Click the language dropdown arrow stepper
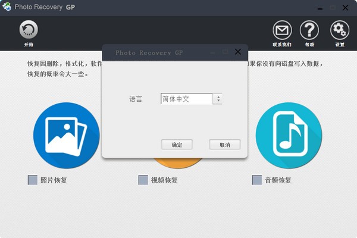This screenshot has width=357, height=238. click(x=218, y=99)
